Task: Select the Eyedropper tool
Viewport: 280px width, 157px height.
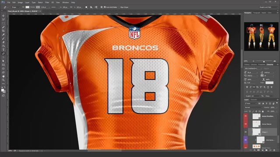Action: point(3,34)
